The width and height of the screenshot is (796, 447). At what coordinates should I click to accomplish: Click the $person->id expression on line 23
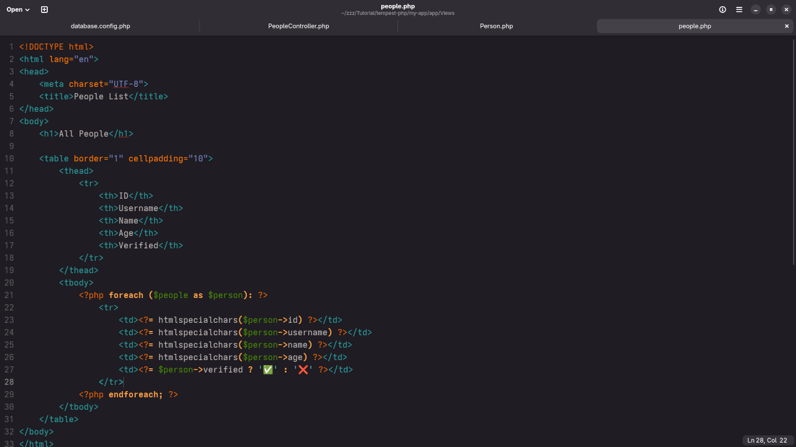pyautogui.click(x=271, y=320)
